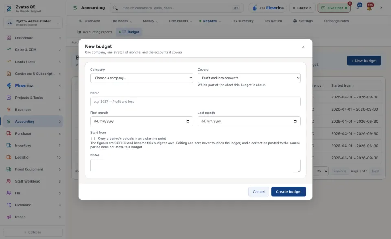391x239 pixels.
Task: Sort by Started from column header
Action: [343, 85]
